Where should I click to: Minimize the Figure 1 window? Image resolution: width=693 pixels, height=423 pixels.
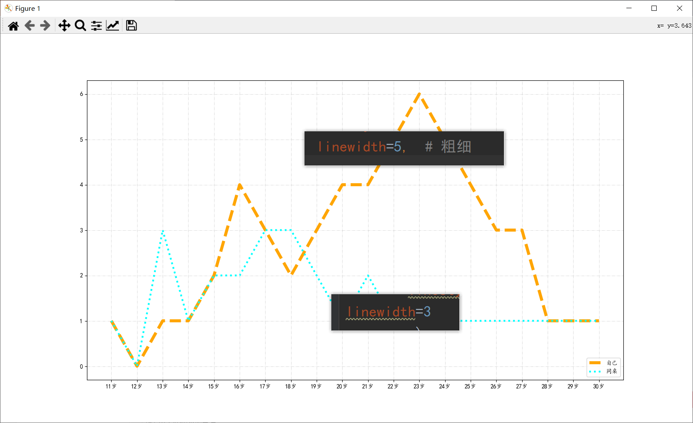[x=629, y=8]
